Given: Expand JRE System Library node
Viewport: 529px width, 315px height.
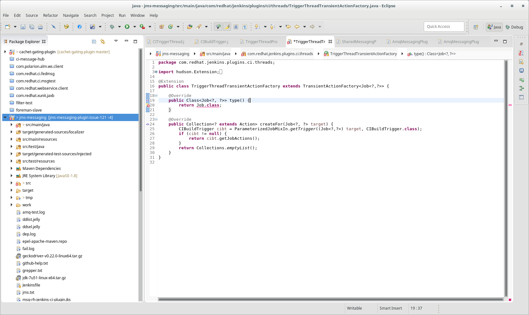Looking at the screenshot, I should click(x=11, y=176).
